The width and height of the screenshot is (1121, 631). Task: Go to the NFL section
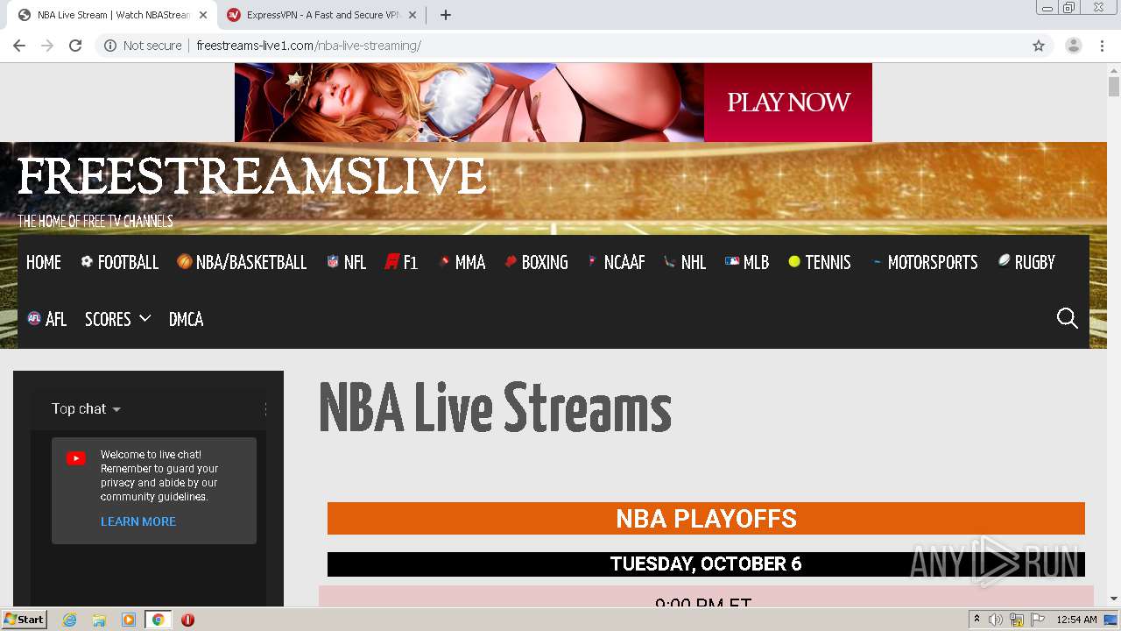tap(346, 262)
